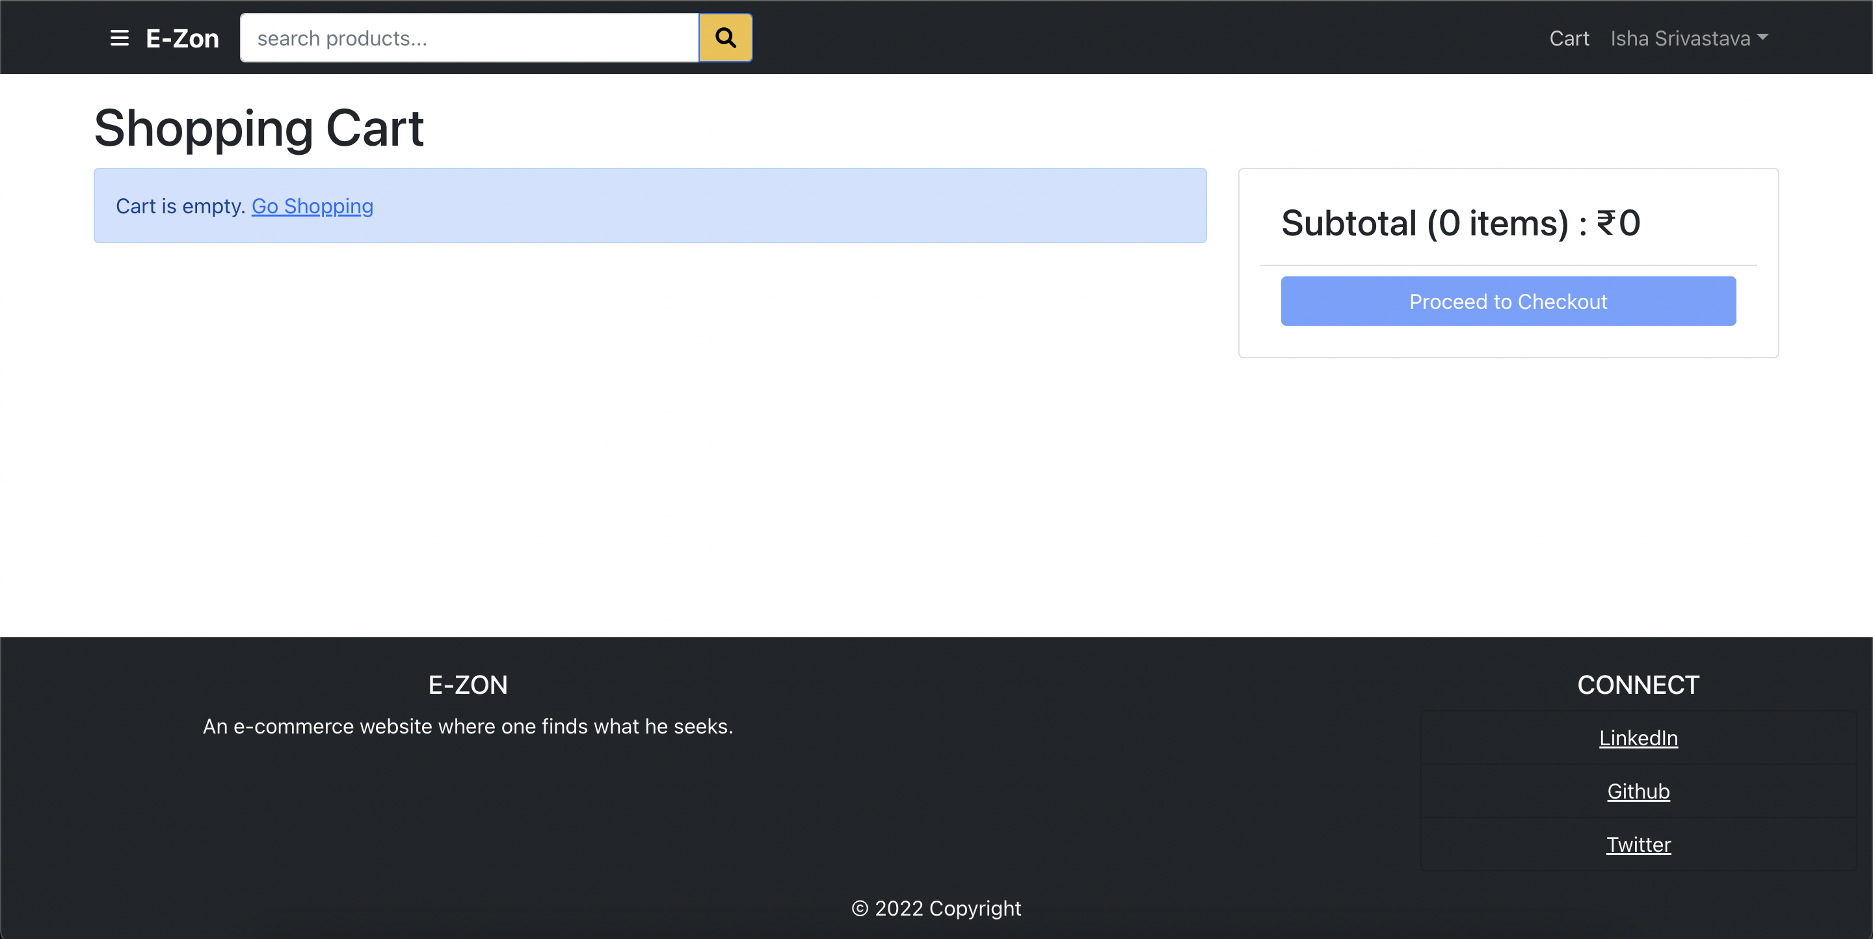Click the 2022 Copyright footer text
The width and height of the screenshot is (1873, 939).
coord(936,908)
